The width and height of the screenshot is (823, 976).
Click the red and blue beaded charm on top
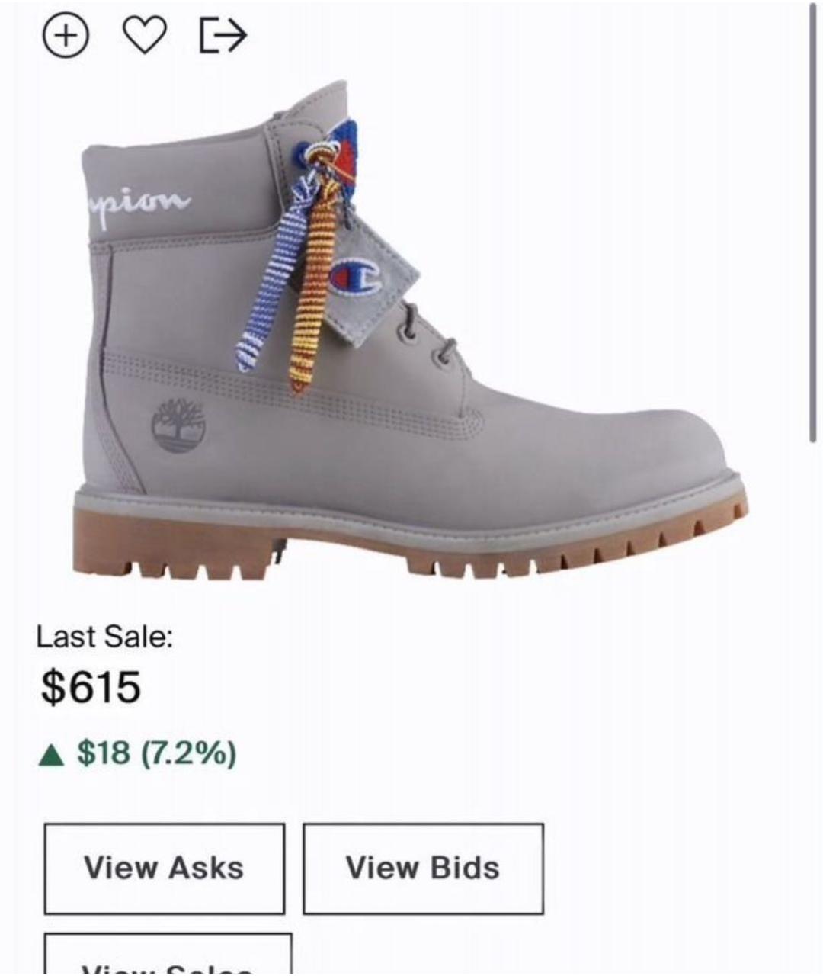[337, 156]
